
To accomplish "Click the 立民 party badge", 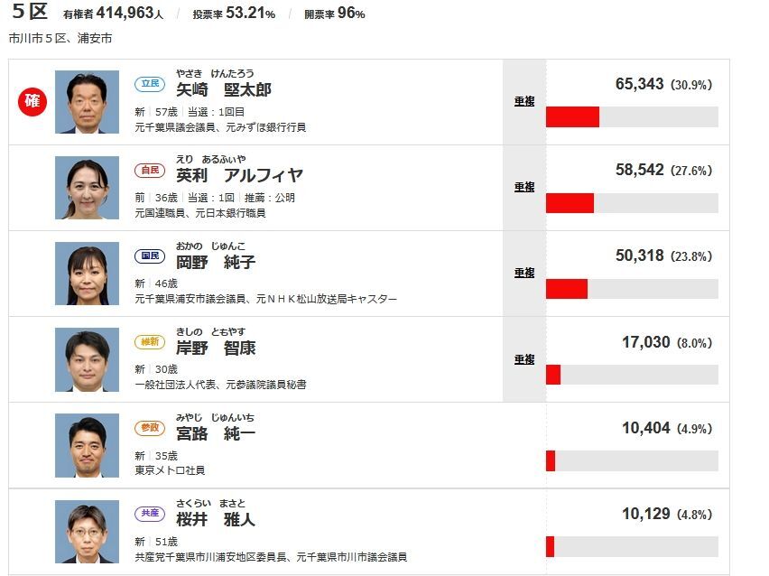I will click(x=150, y=84).
